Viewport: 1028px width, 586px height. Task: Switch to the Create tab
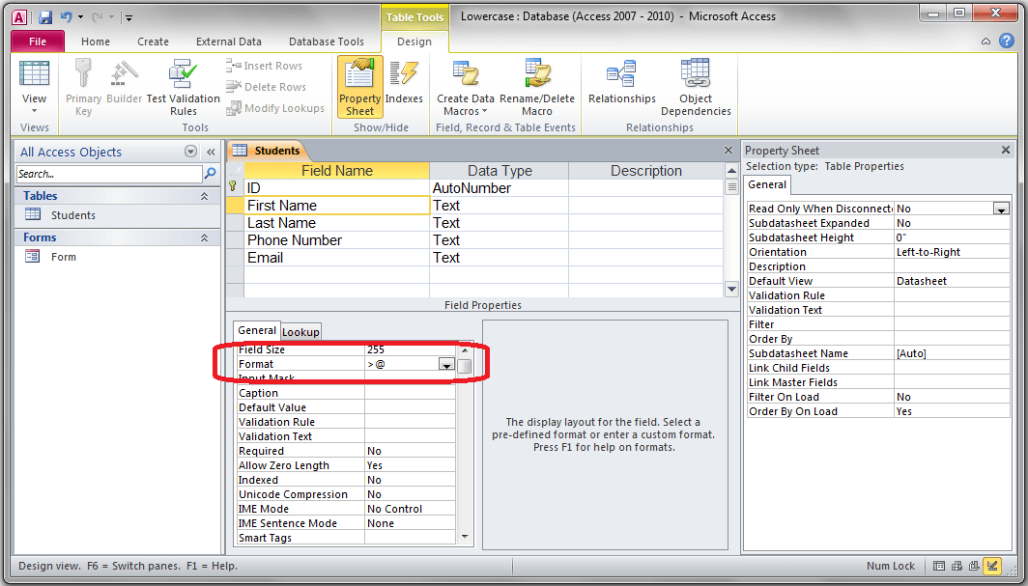pyautogui.click(x=153, y=42)
